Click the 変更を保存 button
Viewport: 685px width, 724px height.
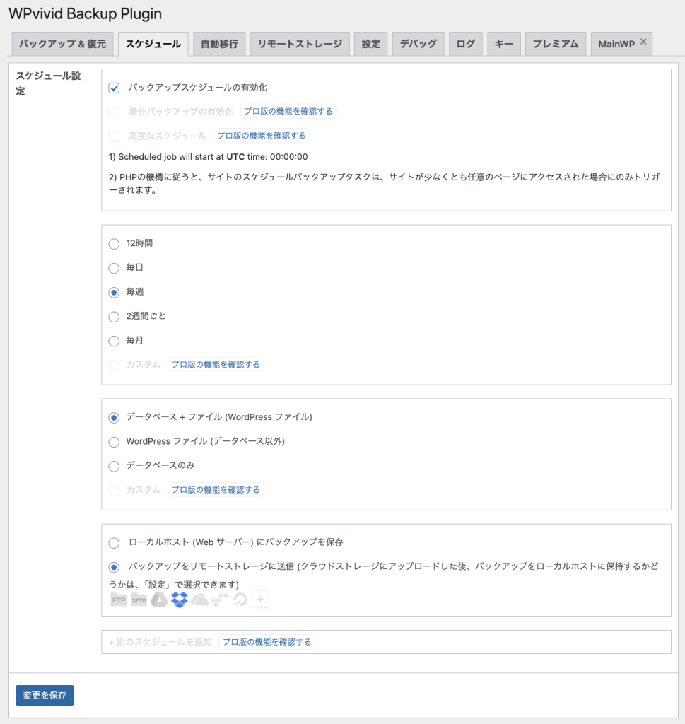(45, 695)
